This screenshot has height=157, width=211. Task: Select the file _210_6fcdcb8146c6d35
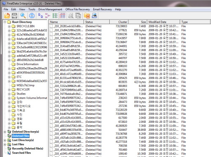[x=69, y=82]
